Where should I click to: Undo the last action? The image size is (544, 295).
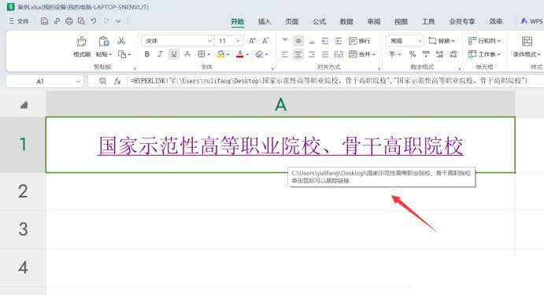94,21
